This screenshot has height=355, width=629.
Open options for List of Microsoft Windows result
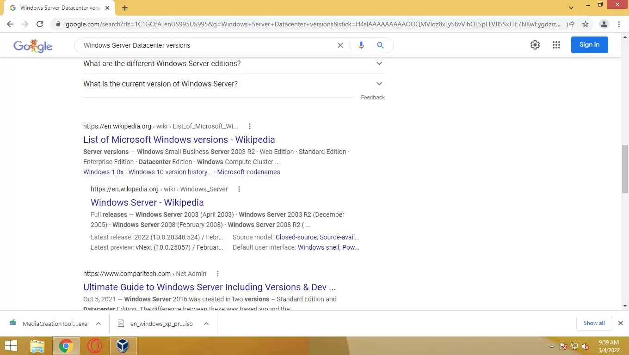250,126
